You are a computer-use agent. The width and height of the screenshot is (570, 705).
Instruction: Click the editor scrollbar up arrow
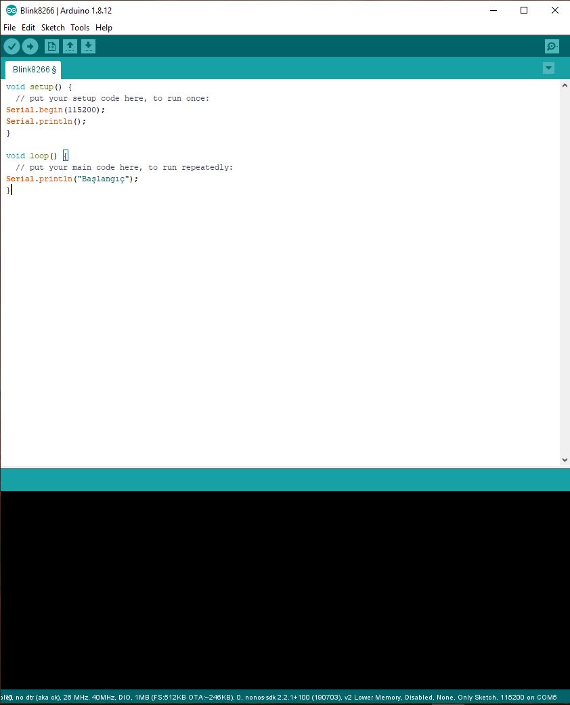(x=565, y=85)
